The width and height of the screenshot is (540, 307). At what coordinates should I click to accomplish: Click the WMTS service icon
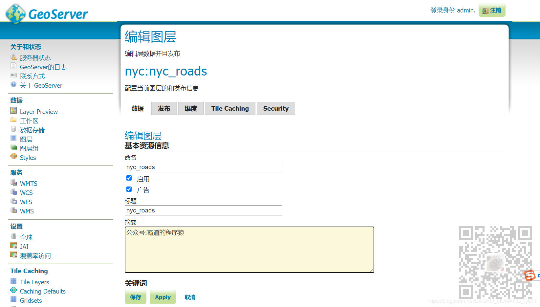click(x=13, y=183)
